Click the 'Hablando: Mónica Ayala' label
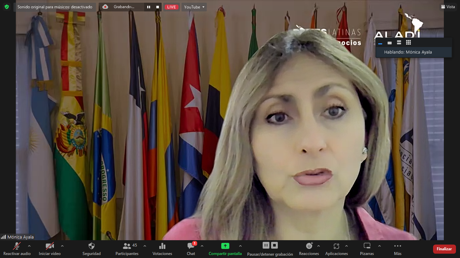Viewport: 460px width, 258px height. coord(408,52)
